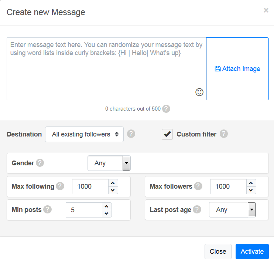The width and height of the screenshot is (274, 263).
Task: Open the emoji picker smiley icon
Action: point(199,92)
